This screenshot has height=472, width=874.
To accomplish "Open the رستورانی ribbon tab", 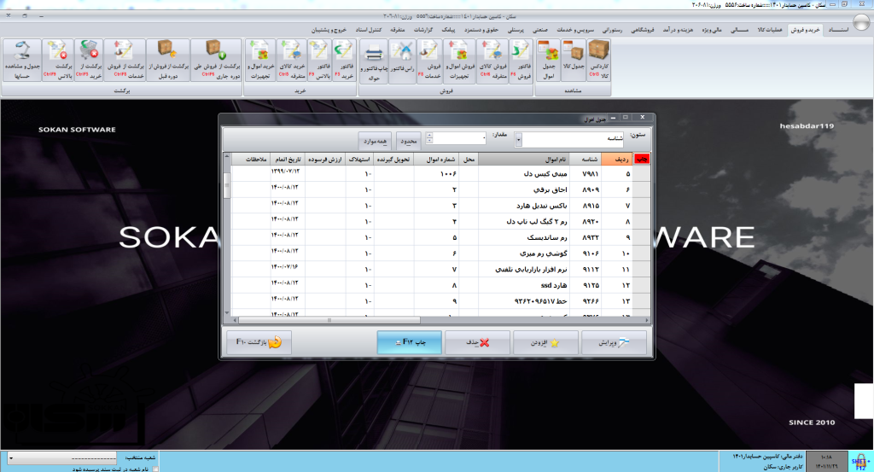I will pos(613,30).
